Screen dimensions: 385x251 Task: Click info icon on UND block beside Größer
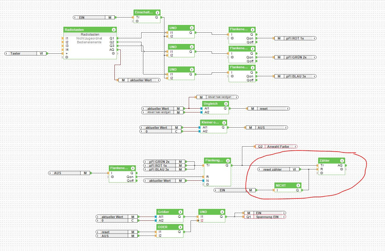[222, 212]
